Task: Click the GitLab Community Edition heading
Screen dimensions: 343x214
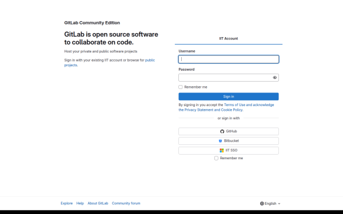Action: pyautogui.click(x=92, y=23)
